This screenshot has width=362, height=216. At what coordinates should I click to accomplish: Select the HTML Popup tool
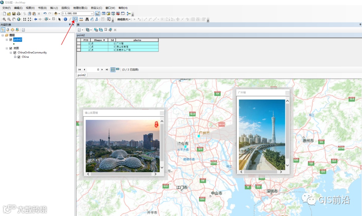point(75,19)
